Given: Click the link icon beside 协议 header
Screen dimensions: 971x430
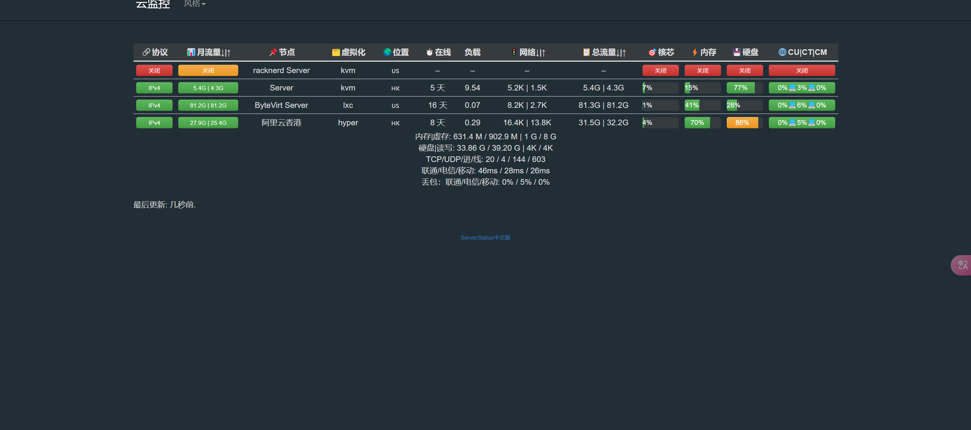Looking at the screenshot, I should point(146,52).
